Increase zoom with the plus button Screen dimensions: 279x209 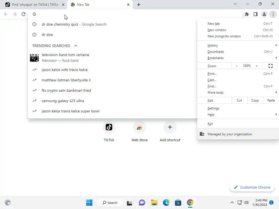[257, 66]
